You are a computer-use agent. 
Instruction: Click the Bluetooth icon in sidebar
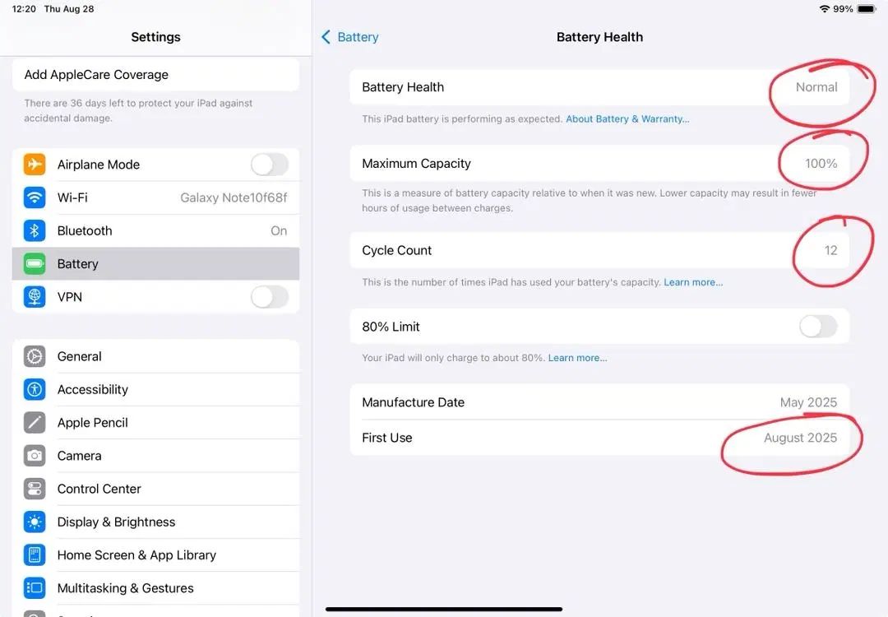coord(35,230)
